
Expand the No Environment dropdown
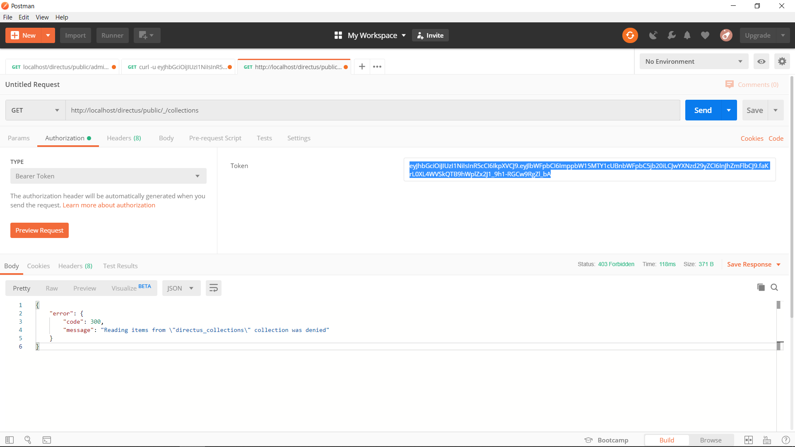[694, 61]
